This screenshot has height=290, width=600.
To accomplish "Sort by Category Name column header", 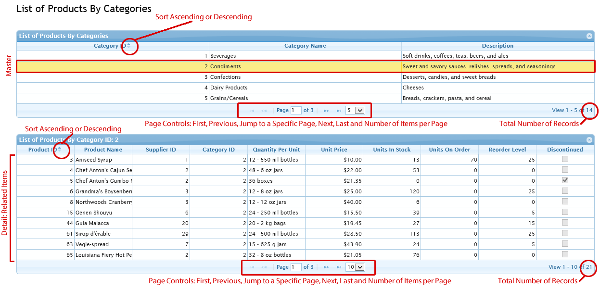I will tap(305, 46).
